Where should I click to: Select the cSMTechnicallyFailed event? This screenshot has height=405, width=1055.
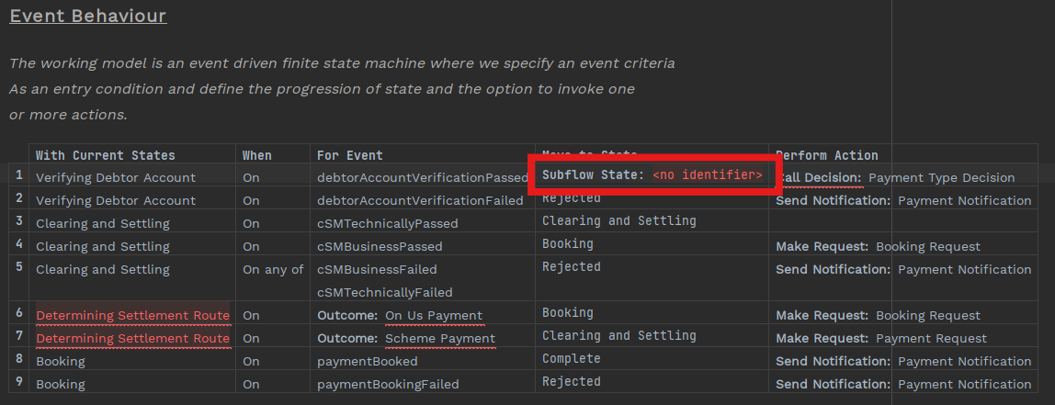[x=384, y=292]
